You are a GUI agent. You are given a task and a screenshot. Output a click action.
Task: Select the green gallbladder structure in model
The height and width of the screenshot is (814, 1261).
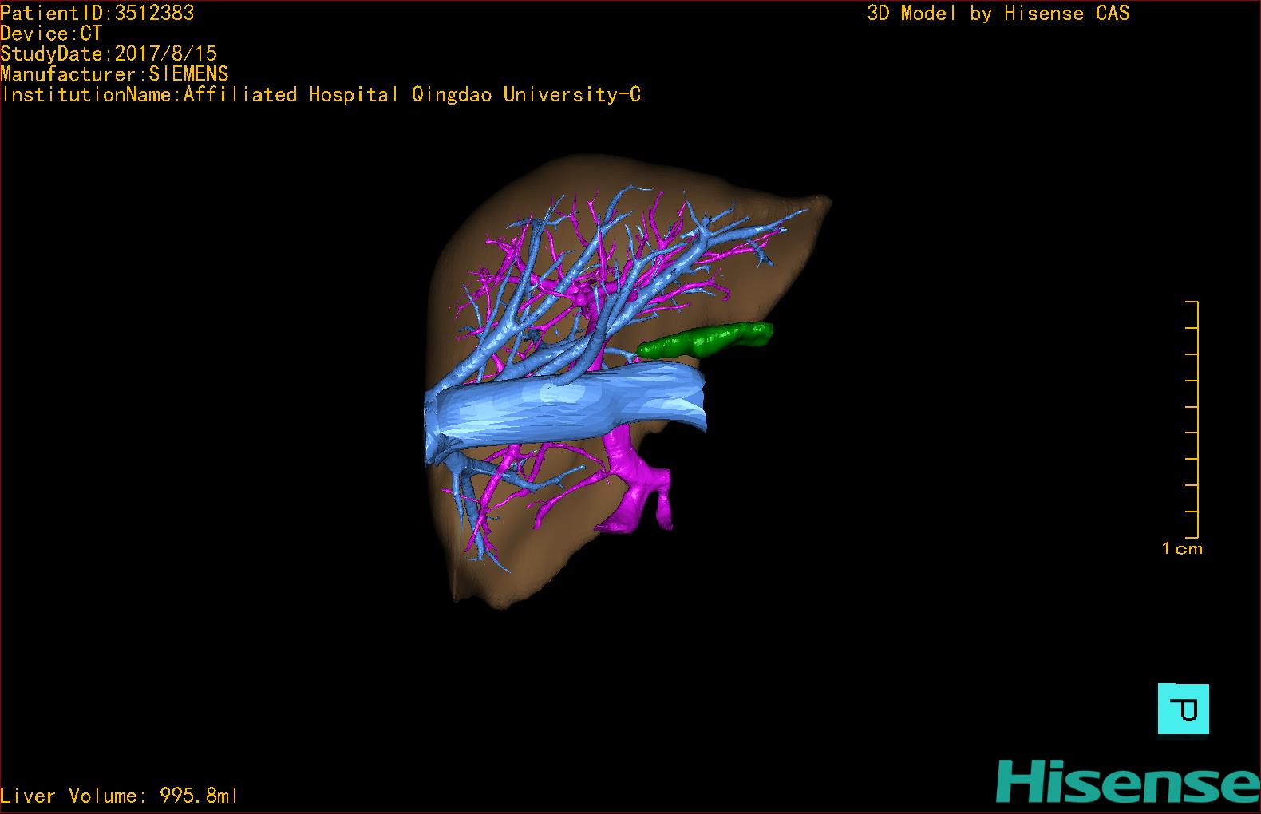[x=706, y=339]
